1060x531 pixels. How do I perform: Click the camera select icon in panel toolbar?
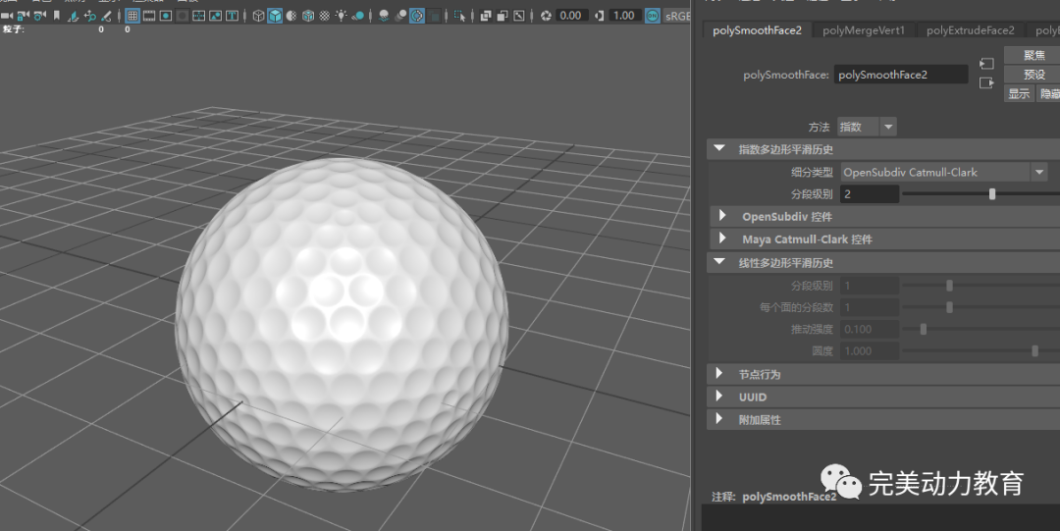[x=6, y=16]
